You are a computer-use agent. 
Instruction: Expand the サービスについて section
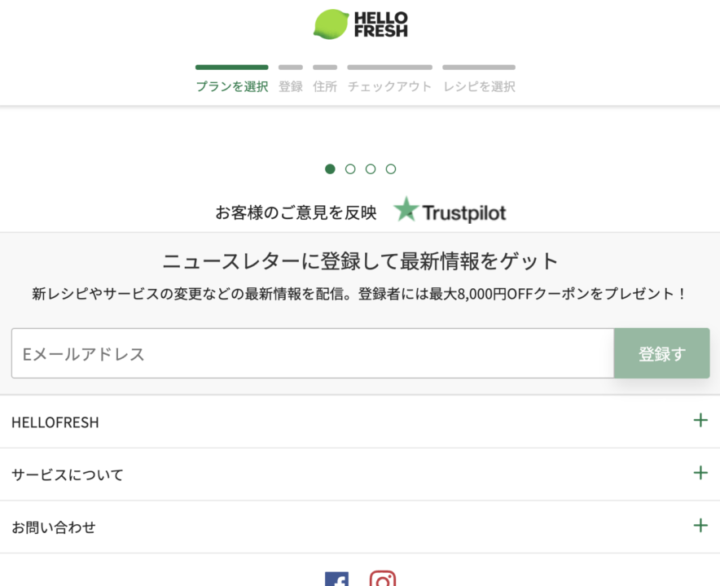[700, 473]
